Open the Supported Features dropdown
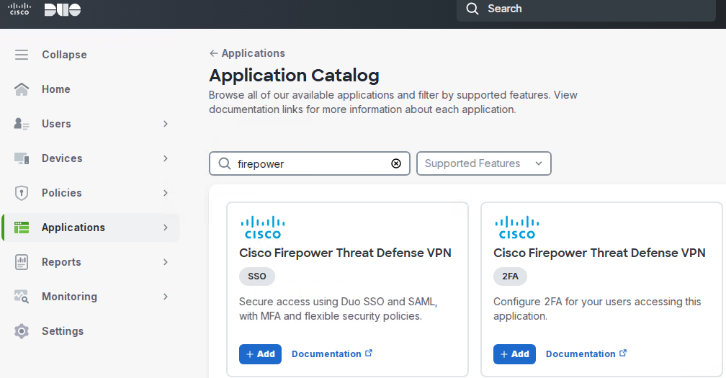Viewport: 726px width, 378px height. pyautogui.click(x=484, y=163)
